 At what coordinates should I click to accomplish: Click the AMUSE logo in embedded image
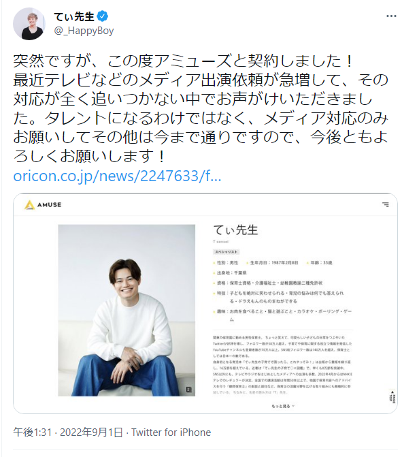click(43, 205)
